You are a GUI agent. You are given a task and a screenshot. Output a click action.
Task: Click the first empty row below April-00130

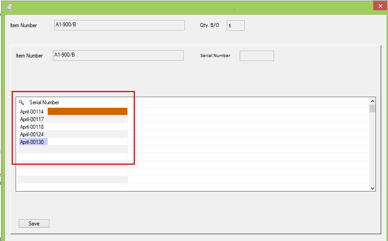[71, 150]
